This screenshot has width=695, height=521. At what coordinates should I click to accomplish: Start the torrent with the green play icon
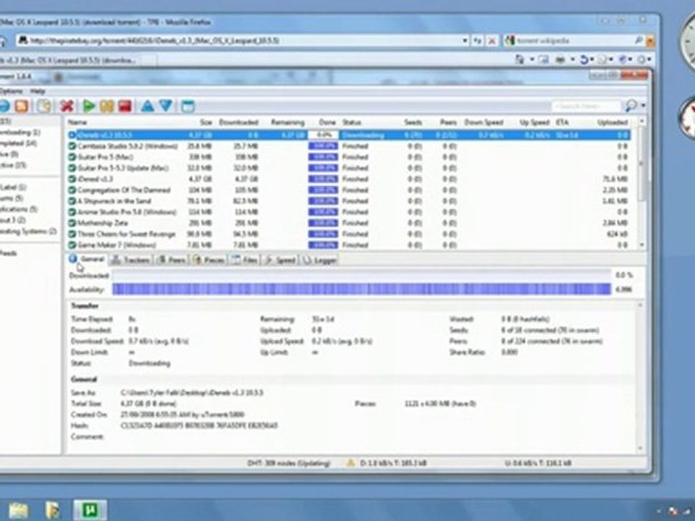[89, 106]
